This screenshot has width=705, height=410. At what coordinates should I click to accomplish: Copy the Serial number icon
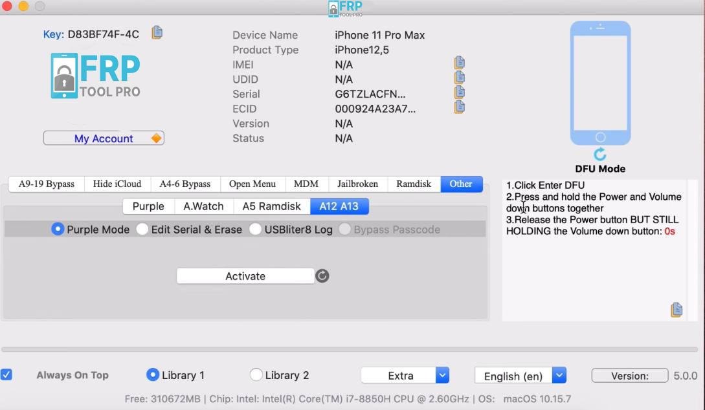[459, 92]
